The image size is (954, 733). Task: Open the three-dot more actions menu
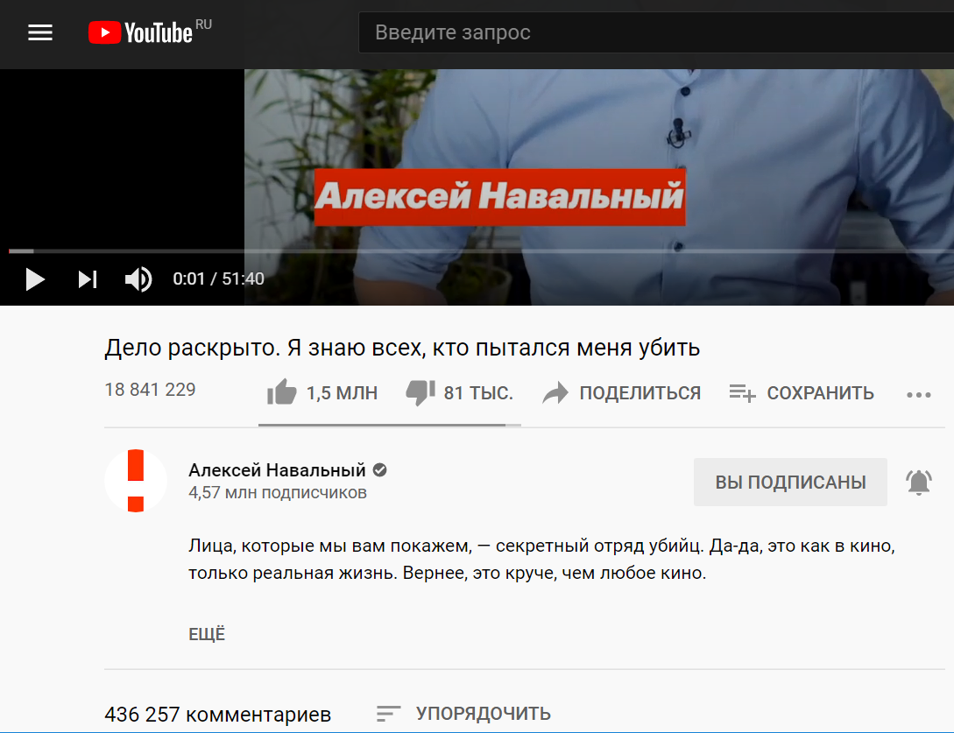919,395
